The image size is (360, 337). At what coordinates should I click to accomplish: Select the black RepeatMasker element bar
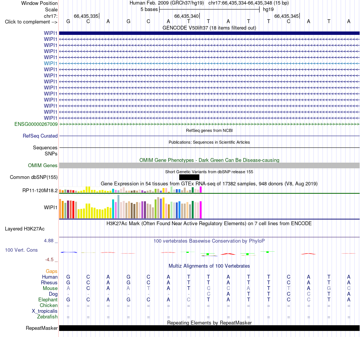coord(209,328)
